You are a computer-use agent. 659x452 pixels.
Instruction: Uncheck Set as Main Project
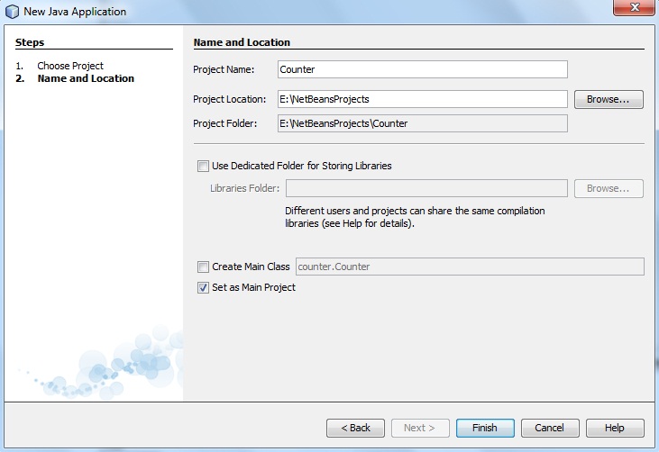coord(203,288)
